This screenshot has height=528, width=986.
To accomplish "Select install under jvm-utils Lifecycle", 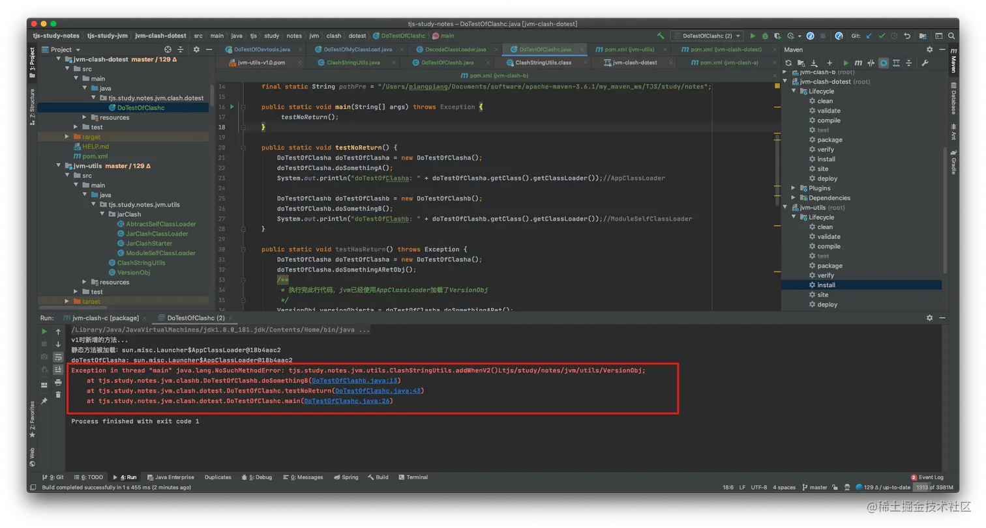I will point(861,285).
